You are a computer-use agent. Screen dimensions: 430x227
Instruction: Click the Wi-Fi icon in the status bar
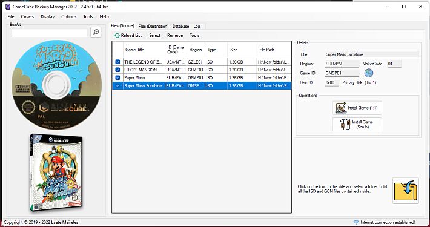coord(356,222)
